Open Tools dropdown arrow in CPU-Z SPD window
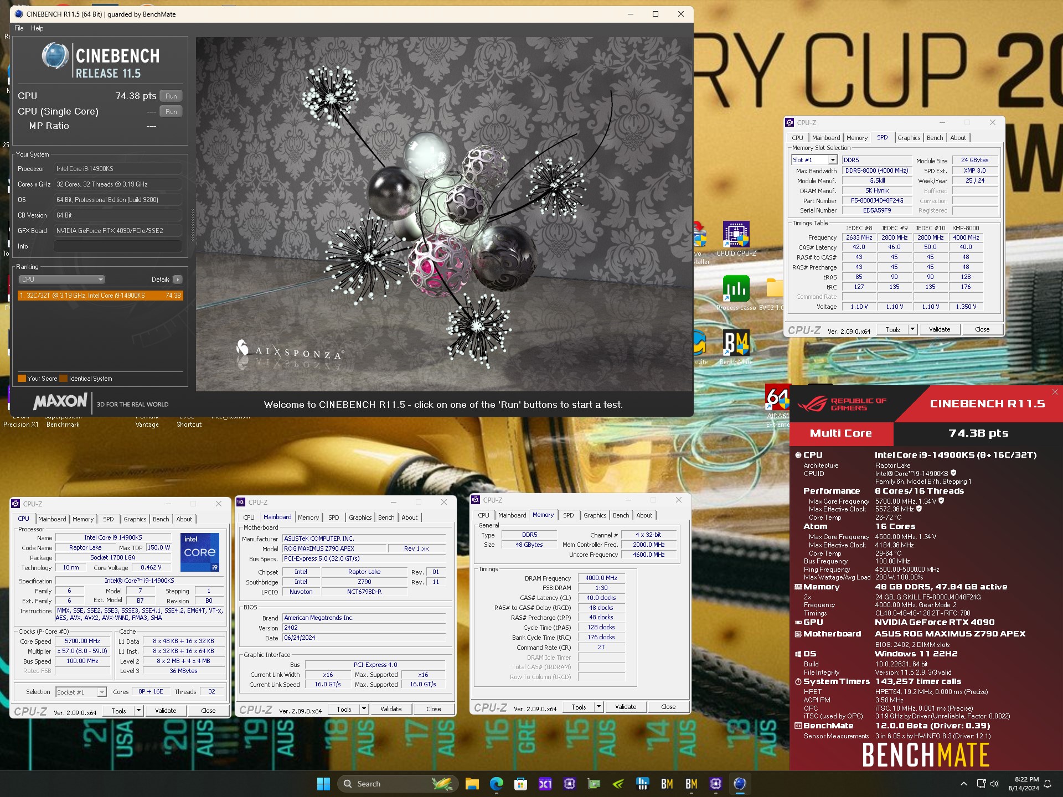The height and width of the screenshot is (797, 1063). pos(912,329)
